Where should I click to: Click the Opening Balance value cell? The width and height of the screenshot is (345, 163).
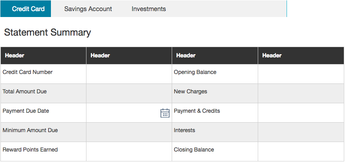click(x=301, y=74)
